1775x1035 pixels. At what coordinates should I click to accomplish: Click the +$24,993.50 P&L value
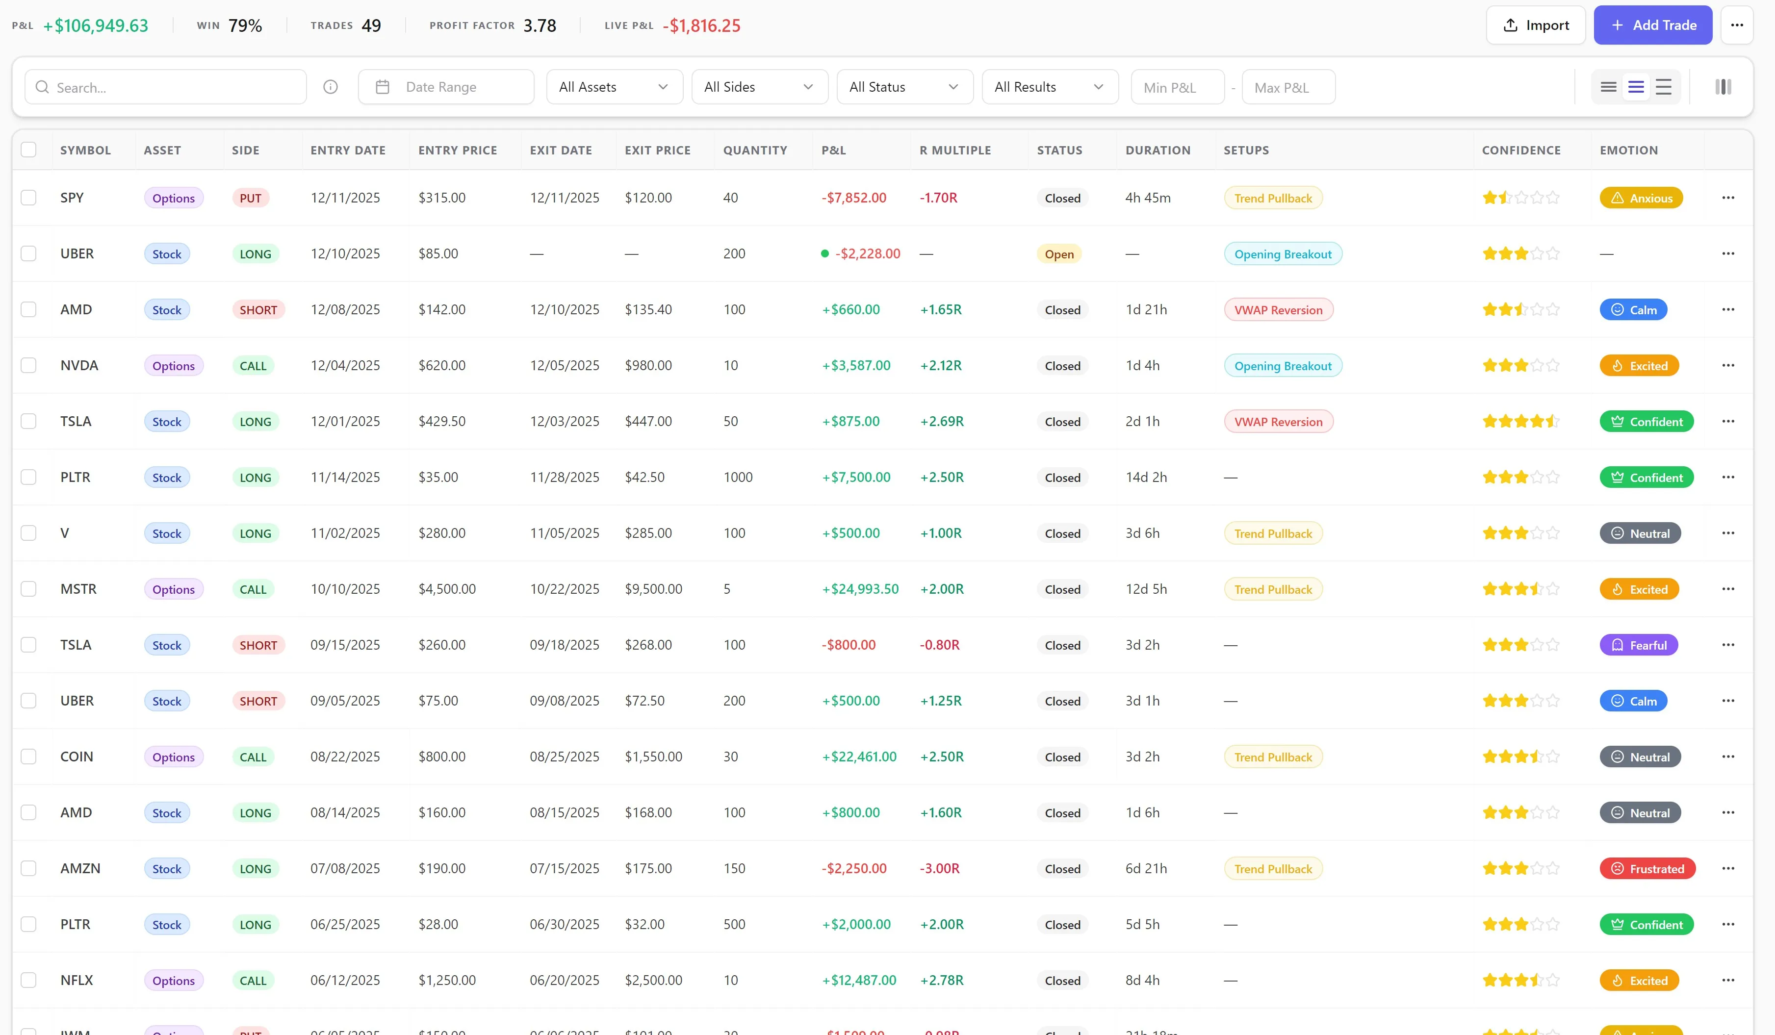tap(860, 589)
